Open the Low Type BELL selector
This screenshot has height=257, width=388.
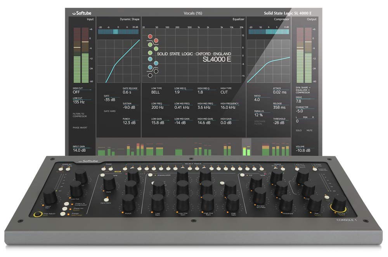pyautogui.click(x=155, y=93)
